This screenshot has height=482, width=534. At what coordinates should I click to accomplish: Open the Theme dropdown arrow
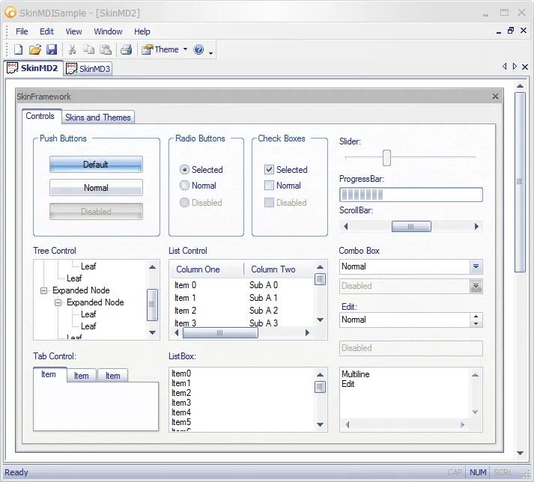(185, 49)
